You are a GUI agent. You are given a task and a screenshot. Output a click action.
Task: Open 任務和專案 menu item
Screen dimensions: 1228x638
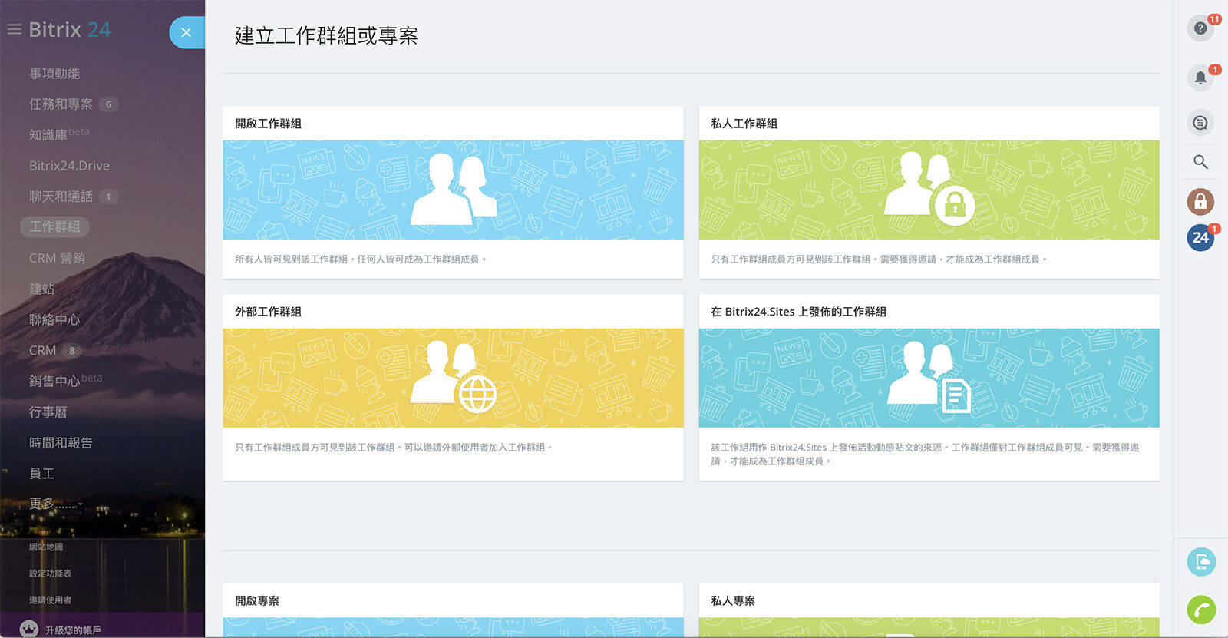pos(61,104)
